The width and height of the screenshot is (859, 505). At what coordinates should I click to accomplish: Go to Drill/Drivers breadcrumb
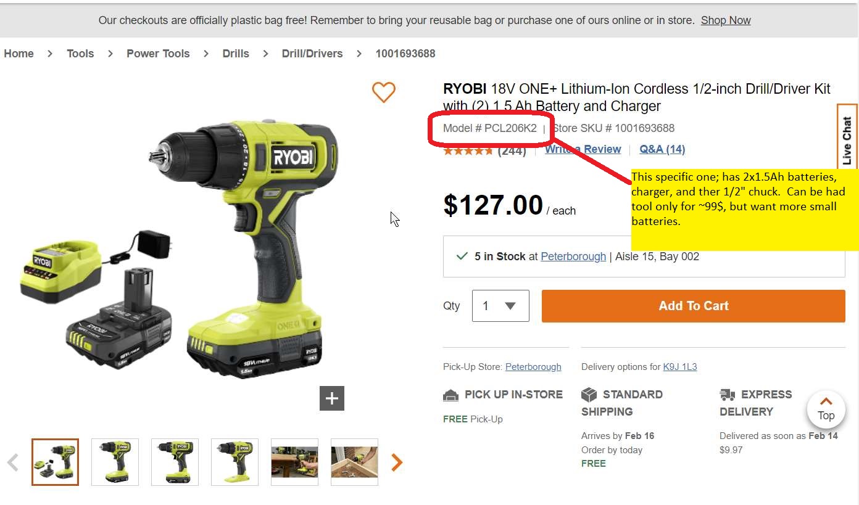coord(312,54)
